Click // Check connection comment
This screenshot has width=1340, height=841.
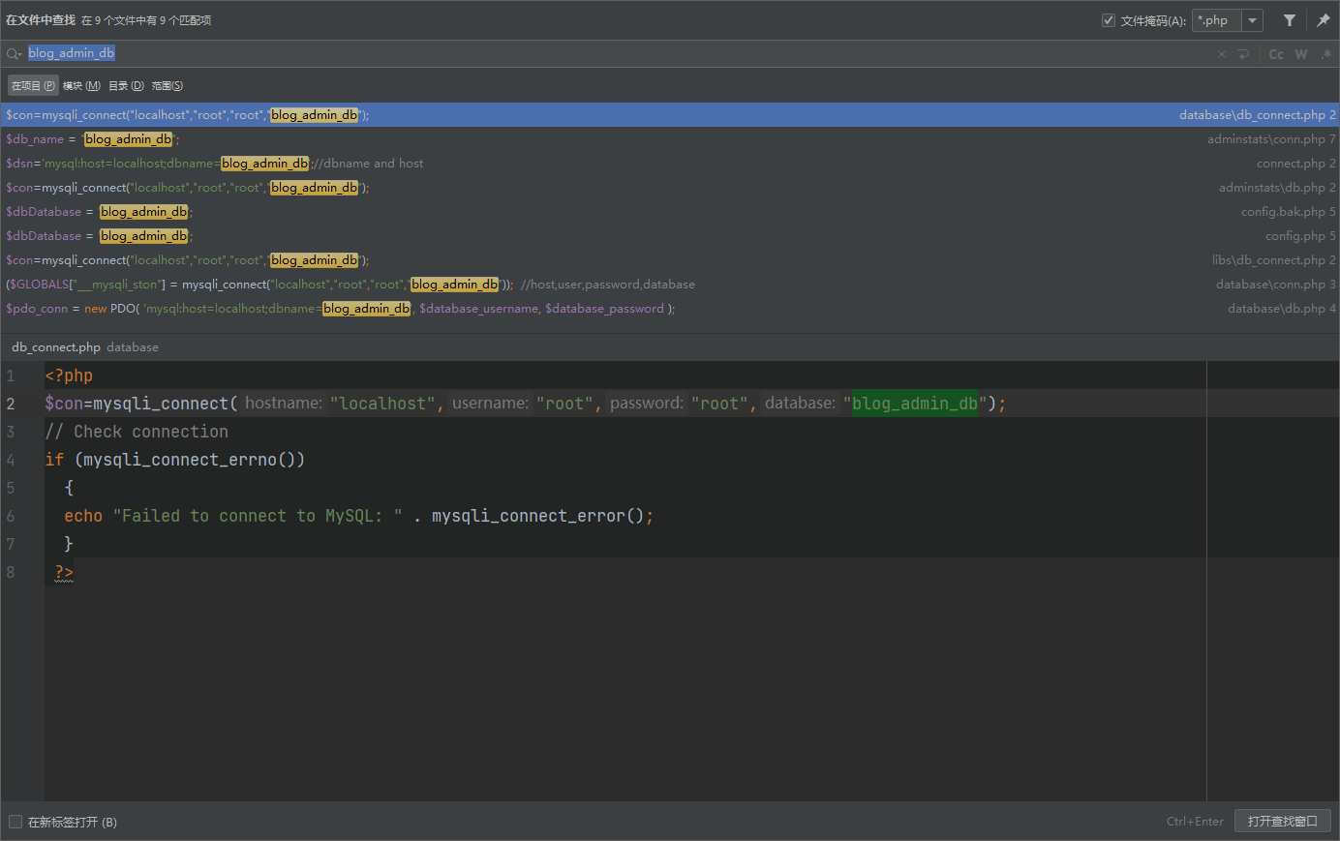pos(137,432)
